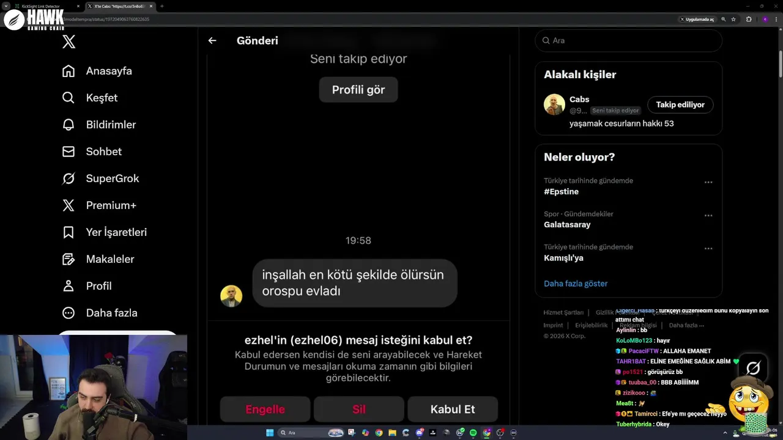Open more options for #Epstine trend
This screenshot has height=440, width=783.
click(708, 182)
